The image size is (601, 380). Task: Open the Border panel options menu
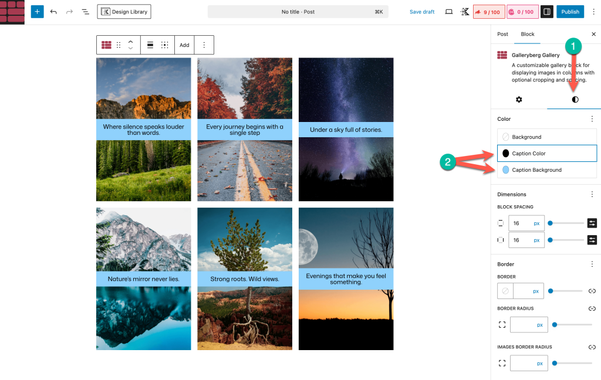point(592,264)
